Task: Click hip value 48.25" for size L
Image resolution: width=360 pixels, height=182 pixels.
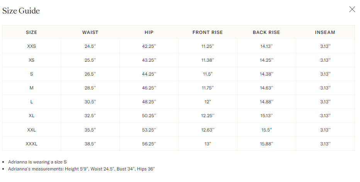Action: point(149,102)
